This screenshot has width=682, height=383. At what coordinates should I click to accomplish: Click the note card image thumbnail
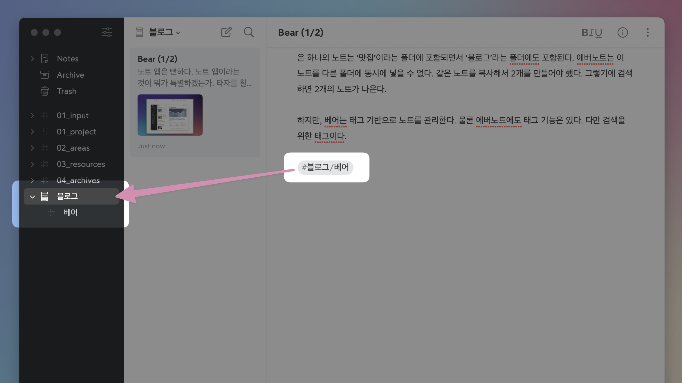tap(170, 115)
